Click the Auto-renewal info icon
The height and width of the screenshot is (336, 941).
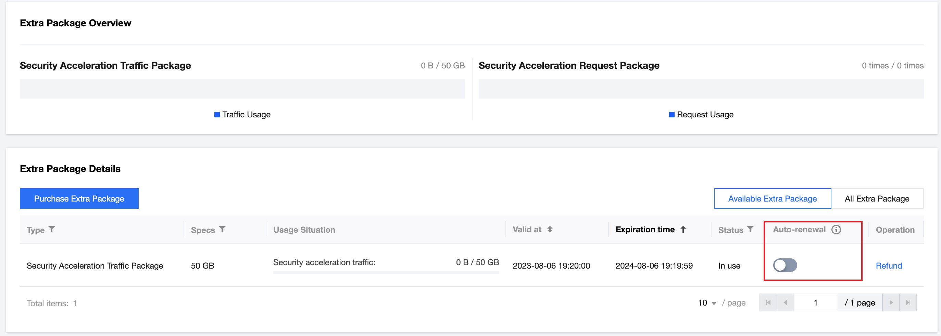click(x=836, y=230)
